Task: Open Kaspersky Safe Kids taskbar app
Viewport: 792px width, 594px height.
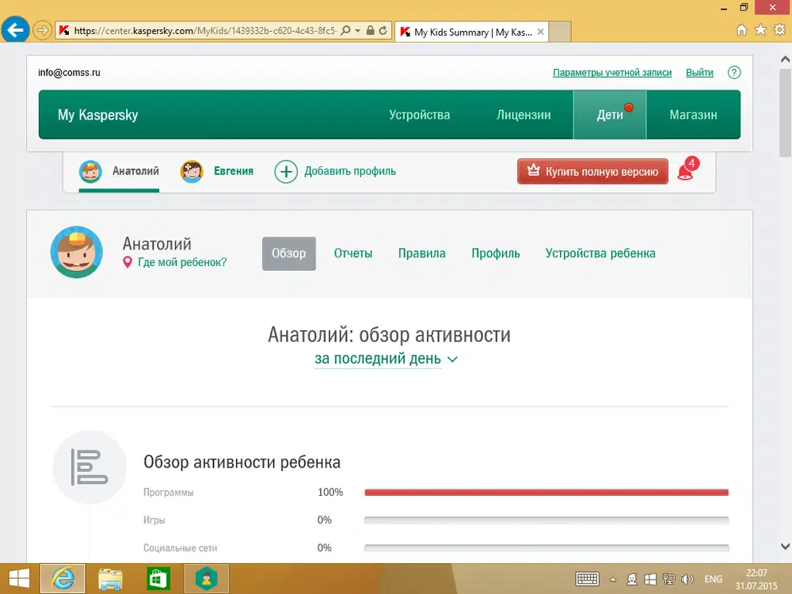Action: [x=206, y=579]
